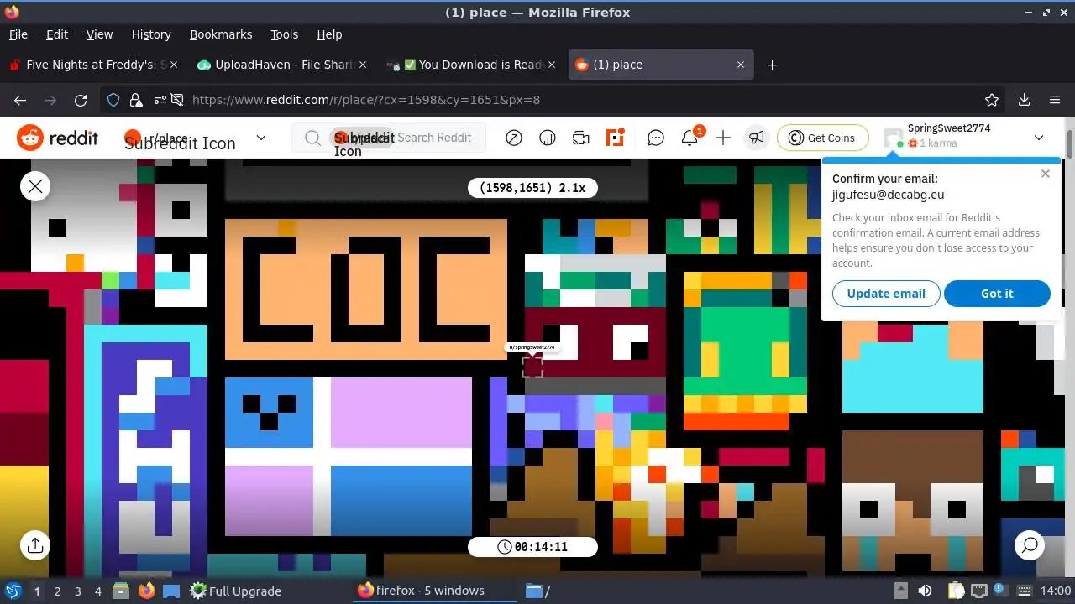The width and height of the screenshot is (1075, 604).
Task: Click the selected pixel under u/SpringSweet2774
Action: pos(532,366)
